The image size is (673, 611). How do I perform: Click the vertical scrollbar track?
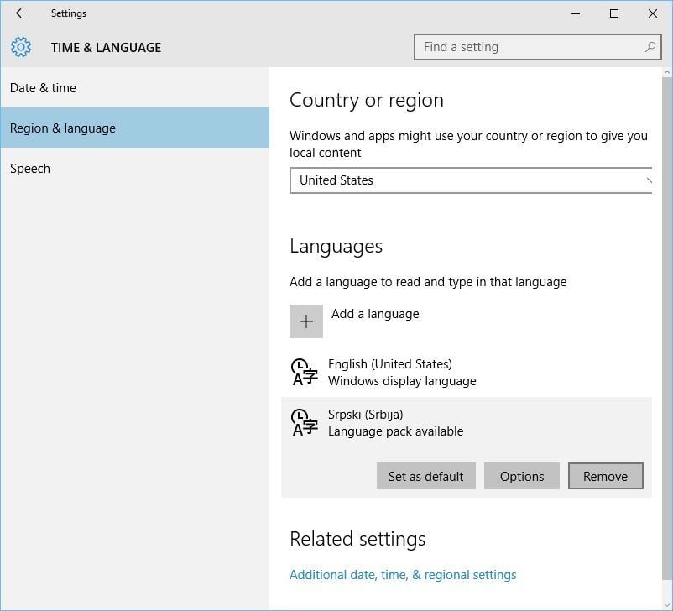click(x=667, y=339)
